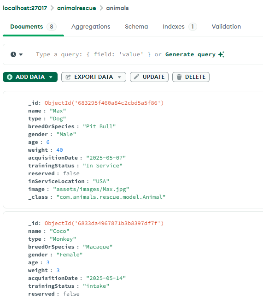Click gender value "Male"
The image size is (263, 297).
(x=66, y=134)
